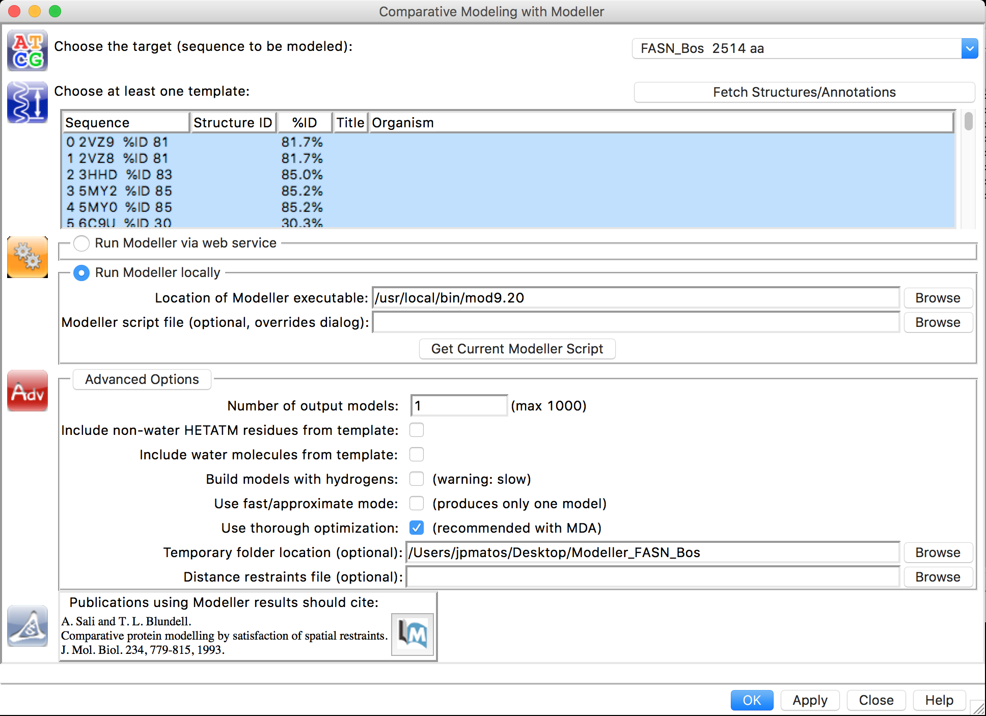Click the publications citation icon

click(28, 626)
